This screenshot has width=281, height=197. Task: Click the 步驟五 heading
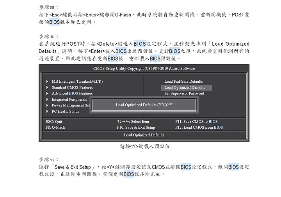[x=48, y=36]
